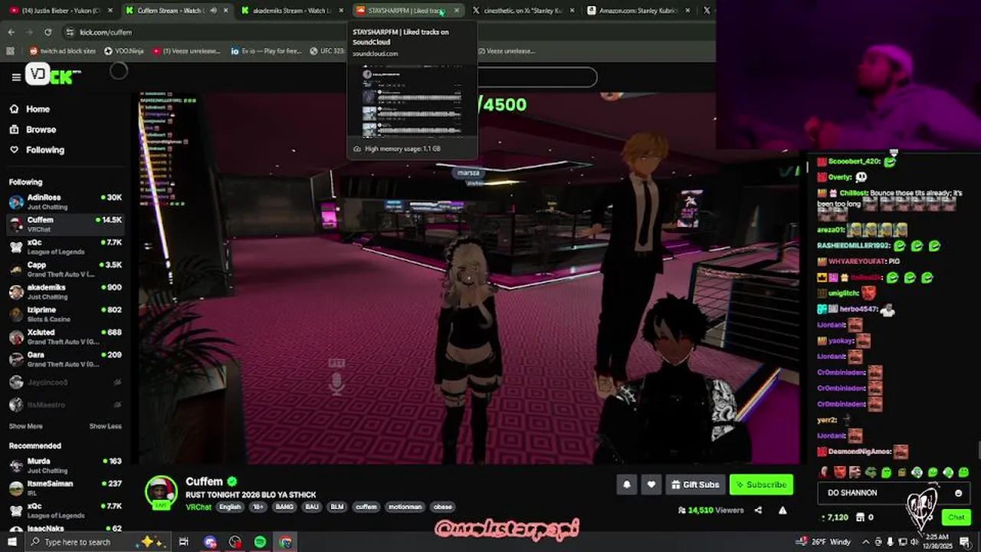The width and height of the screenshot is (981, 552).
Task: Click the VRChat category link
Action: coord(198,507)
